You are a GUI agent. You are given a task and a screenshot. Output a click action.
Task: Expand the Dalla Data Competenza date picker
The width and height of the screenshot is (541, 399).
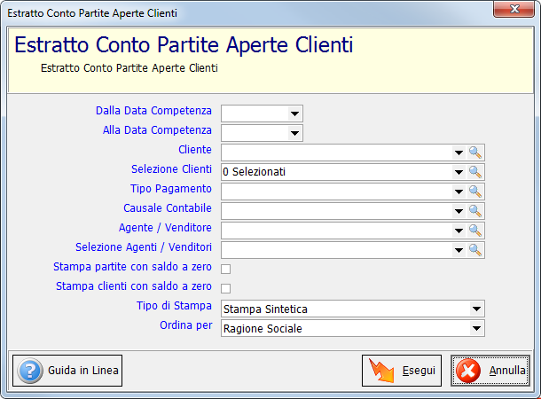[294, 113]
